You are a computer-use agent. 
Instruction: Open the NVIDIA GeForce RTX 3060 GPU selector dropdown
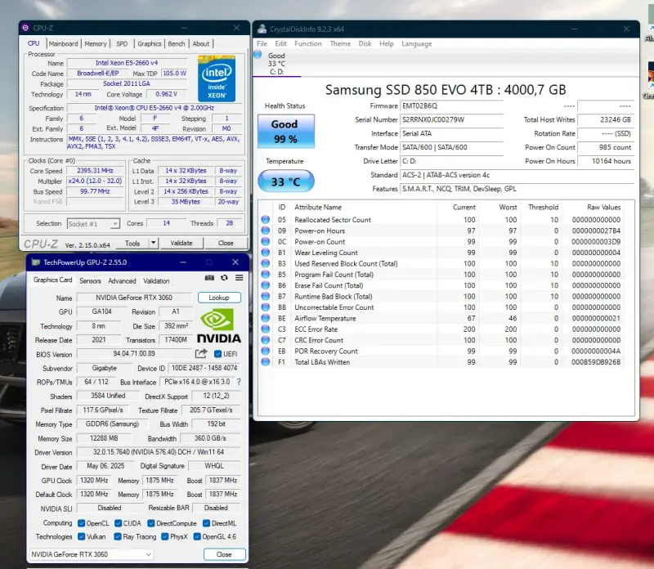[91, 554]
